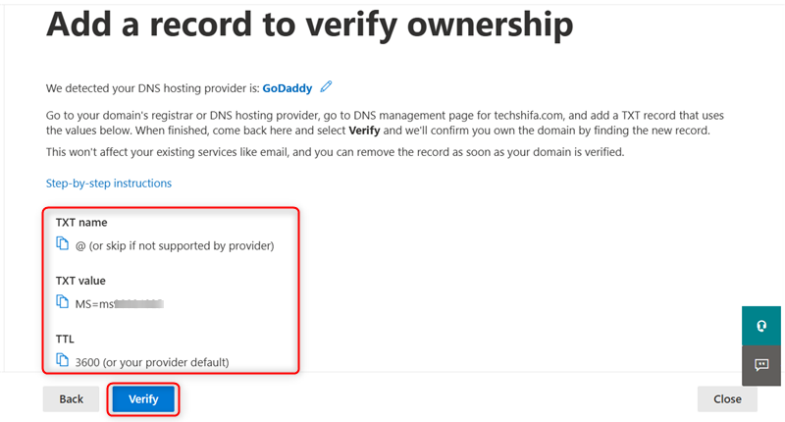
Task: Close the verification dialog
Action: (727, 399)
